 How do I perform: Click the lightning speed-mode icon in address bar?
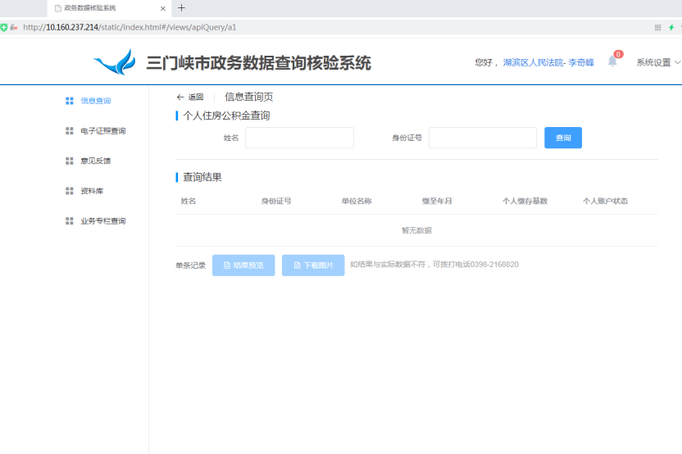671,27
